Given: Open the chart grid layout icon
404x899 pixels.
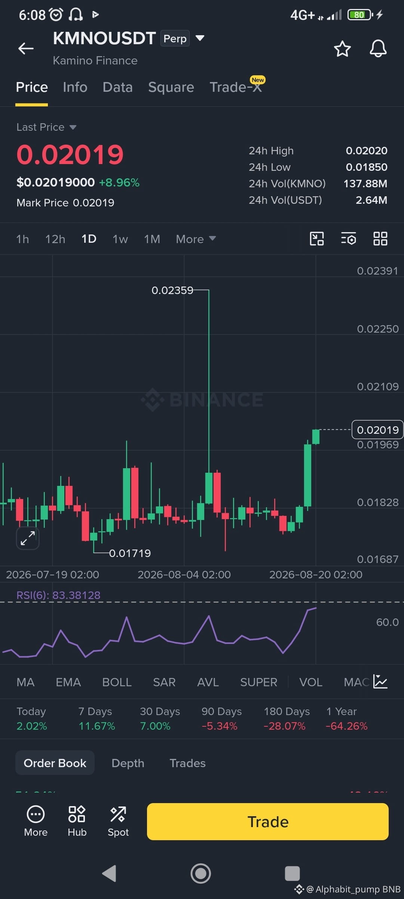Looking at the screenshot, I should click(380, 239).
